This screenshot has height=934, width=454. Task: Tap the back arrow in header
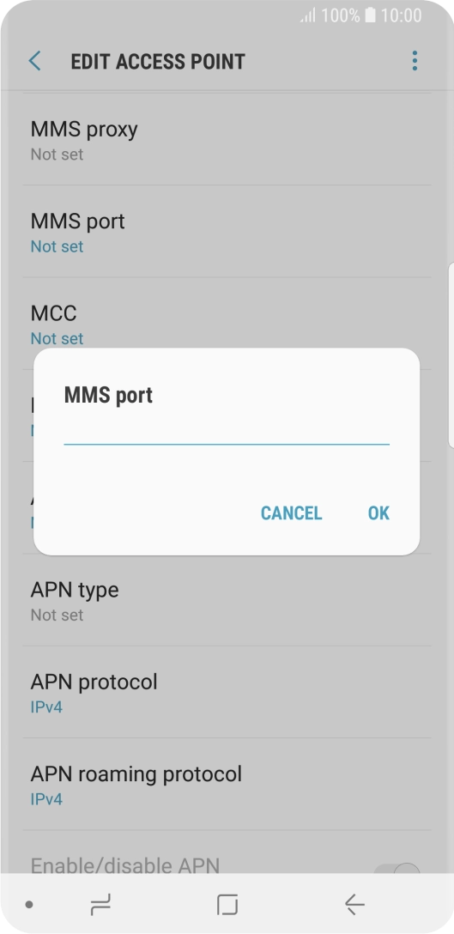[x=34, y=61]
